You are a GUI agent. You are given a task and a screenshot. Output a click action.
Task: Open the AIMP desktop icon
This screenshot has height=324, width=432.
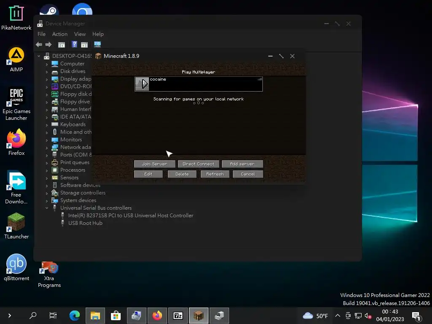16,59
